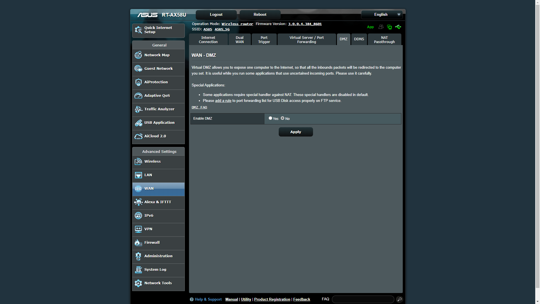Screen dimensions: 540x304
Task: Select No for Enable DMZ
Action: 282,118
